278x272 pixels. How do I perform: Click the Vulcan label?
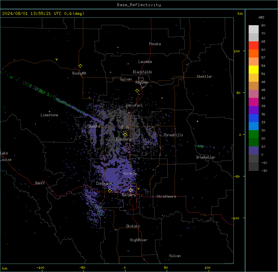coord(175,256)
